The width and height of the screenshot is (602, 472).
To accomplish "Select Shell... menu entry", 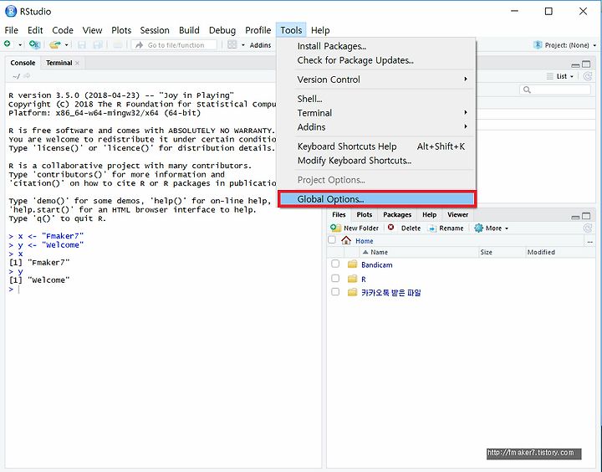I will [376, 99].
